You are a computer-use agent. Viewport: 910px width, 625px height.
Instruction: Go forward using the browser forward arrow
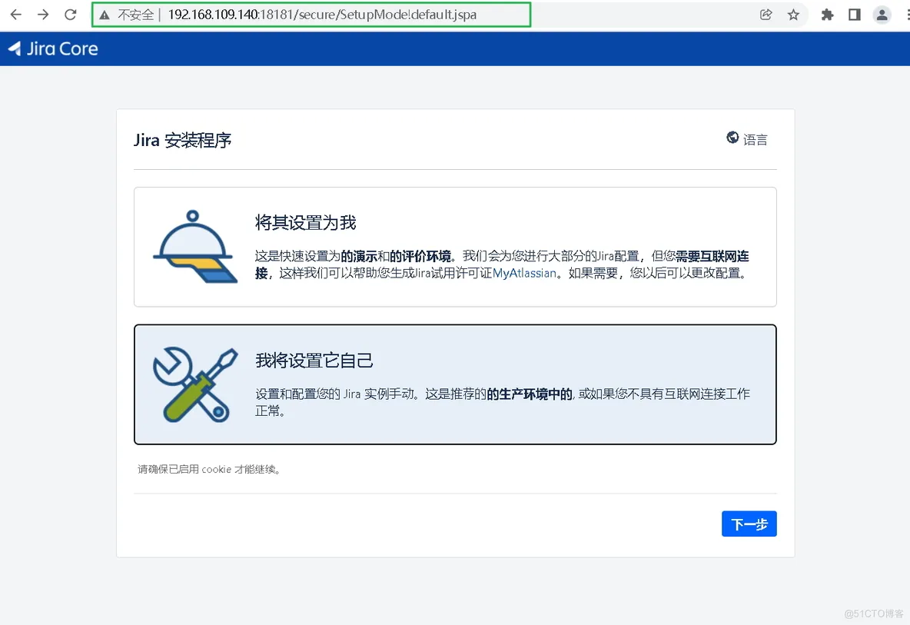pyautogui.click(x=43, y=15)
